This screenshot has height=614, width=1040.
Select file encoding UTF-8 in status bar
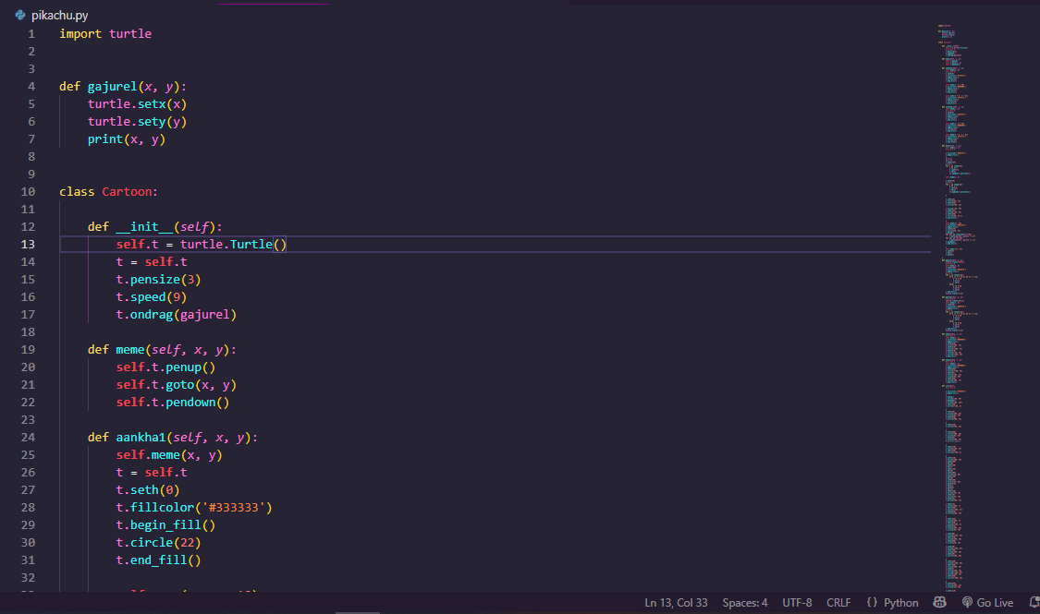(x=797, y=603)
